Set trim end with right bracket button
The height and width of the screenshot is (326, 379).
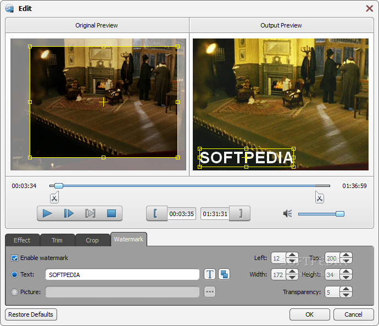pos(240,213)
